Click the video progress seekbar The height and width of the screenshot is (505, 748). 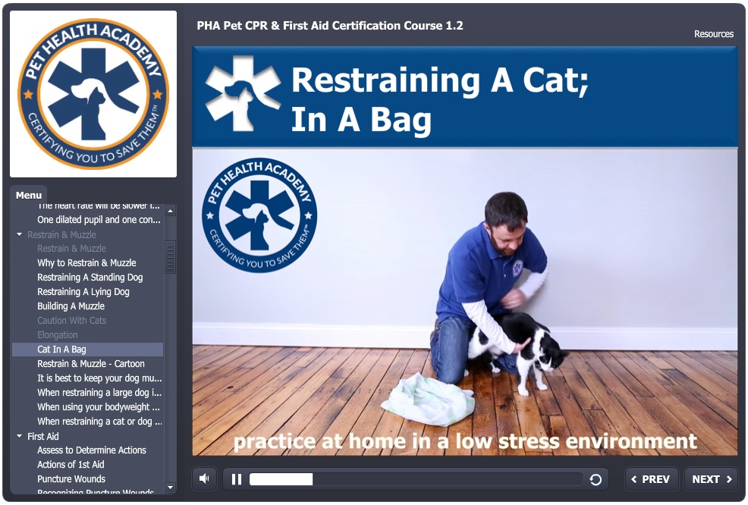(415, 479)
